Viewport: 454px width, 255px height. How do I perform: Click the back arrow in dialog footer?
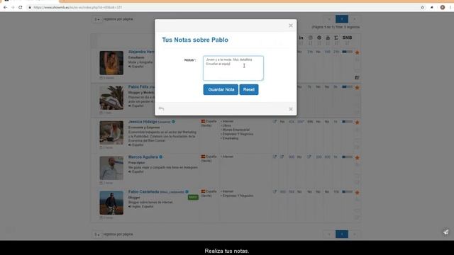[x=161, y=108]
